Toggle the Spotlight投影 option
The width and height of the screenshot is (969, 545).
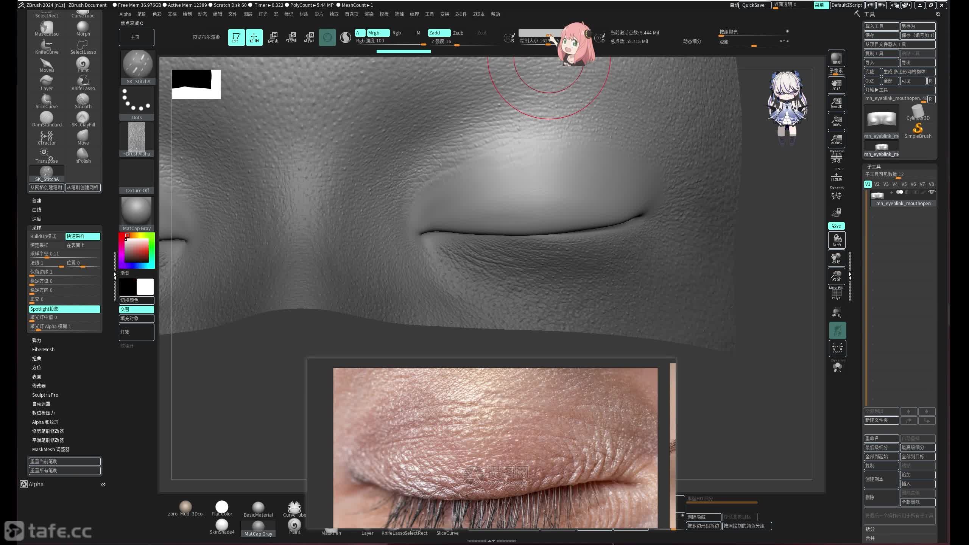click(x=65, y=309)
